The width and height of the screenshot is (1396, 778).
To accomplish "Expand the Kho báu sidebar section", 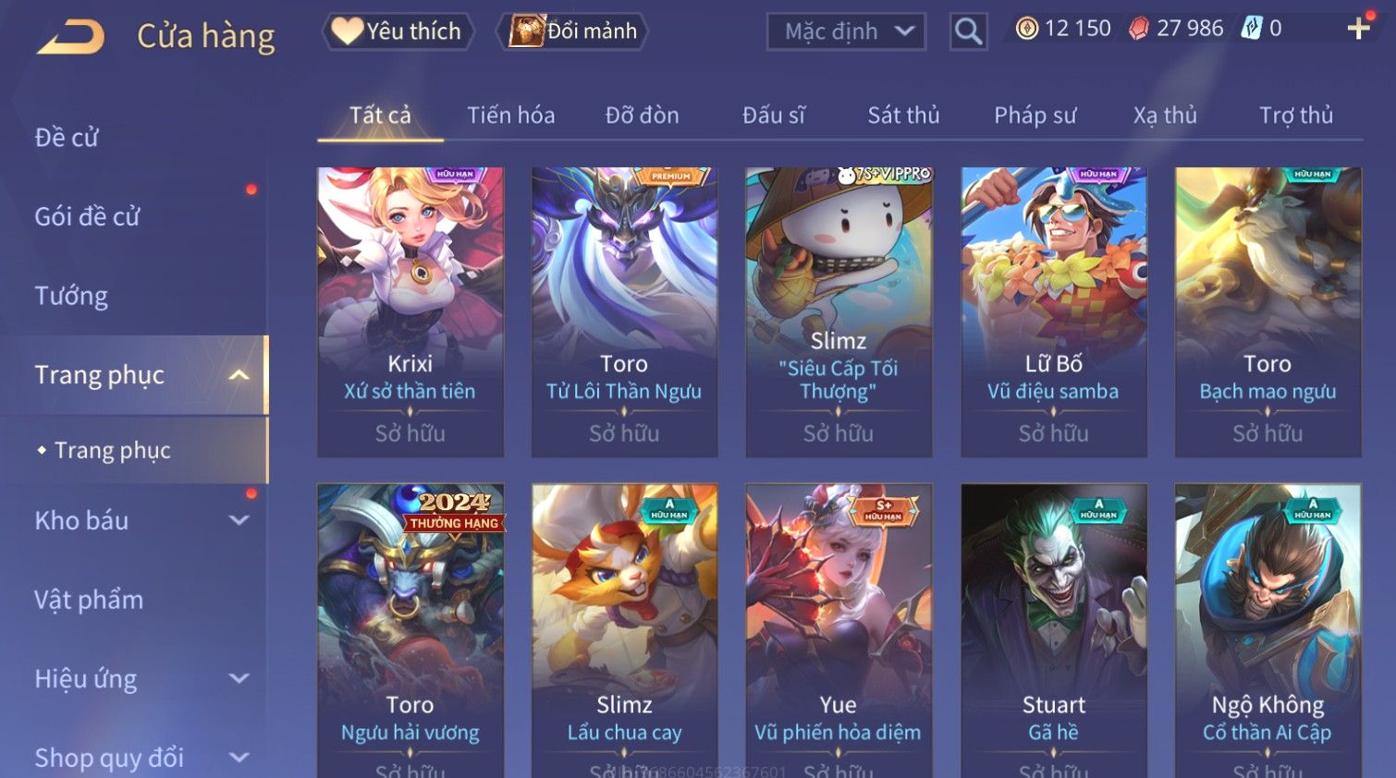I will coord(239,520).
